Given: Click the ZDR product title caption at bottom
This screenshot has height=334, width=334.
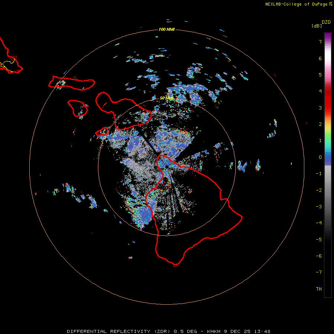Looking at the screenshot, I should (x=168, y=331).
